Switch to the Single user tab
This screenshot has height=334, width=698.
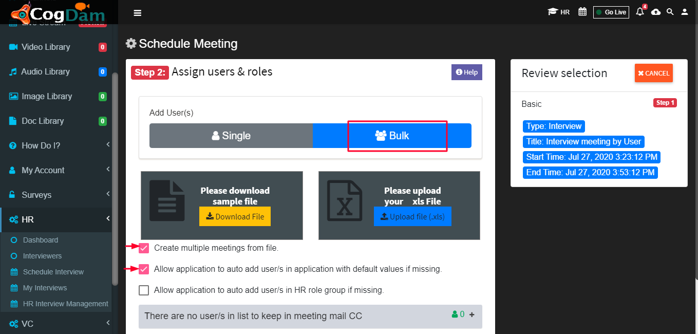point(231,136)
